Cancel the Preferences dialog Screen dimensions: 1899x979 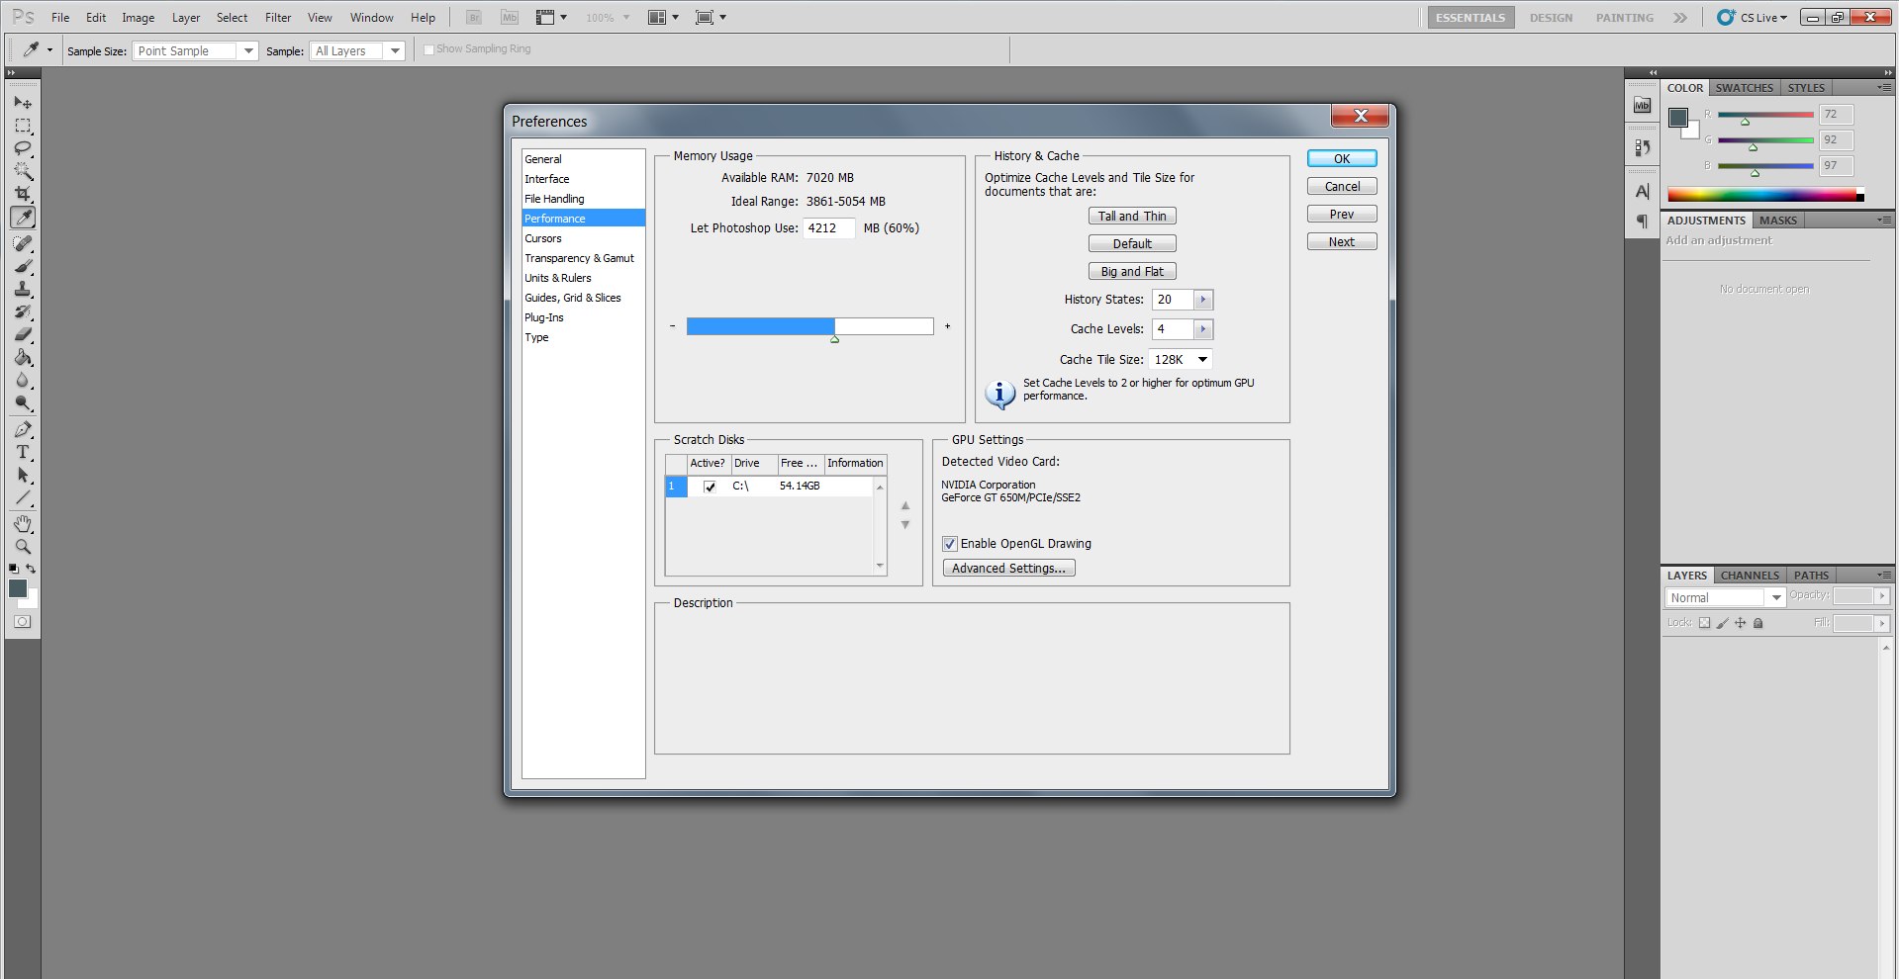coord(1342,187)
